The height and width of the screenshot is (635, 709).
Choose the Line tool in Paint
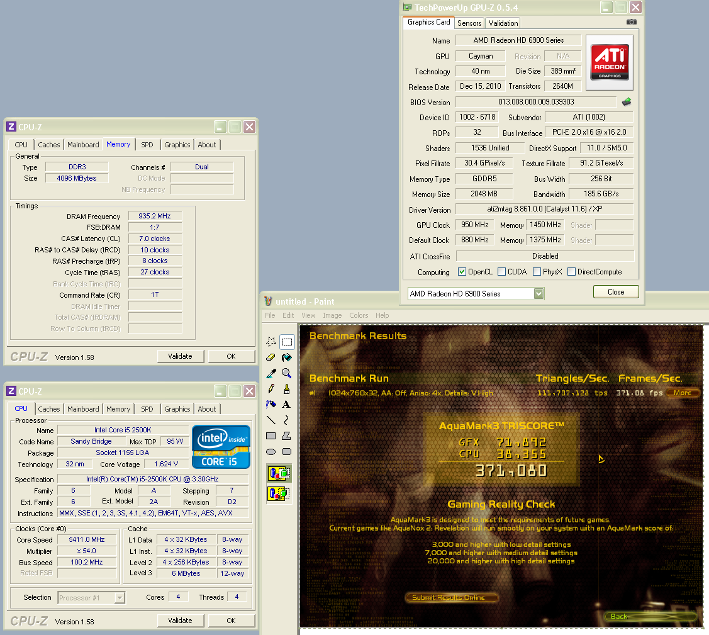point(271,420)
